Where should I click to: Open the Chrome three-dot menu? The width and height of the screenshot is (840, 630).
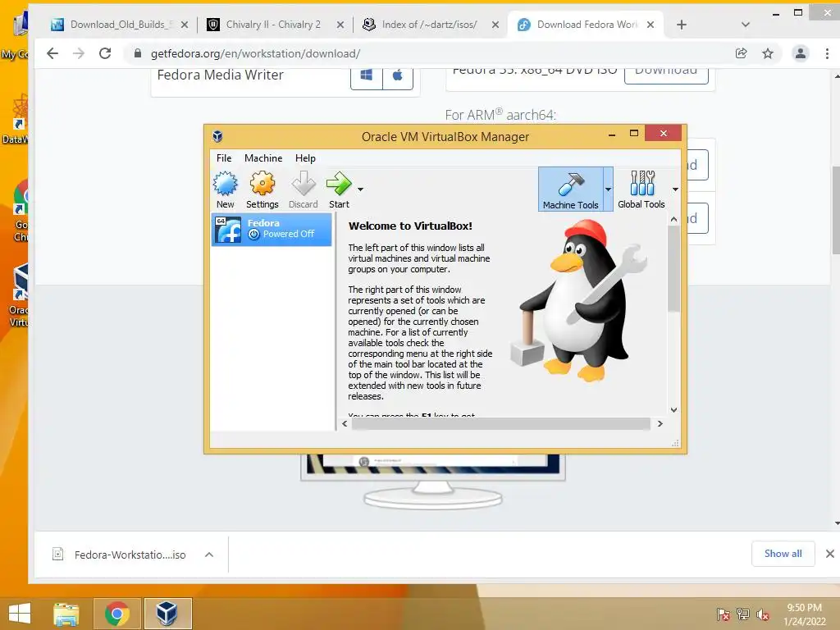click(x=827, y=53)
